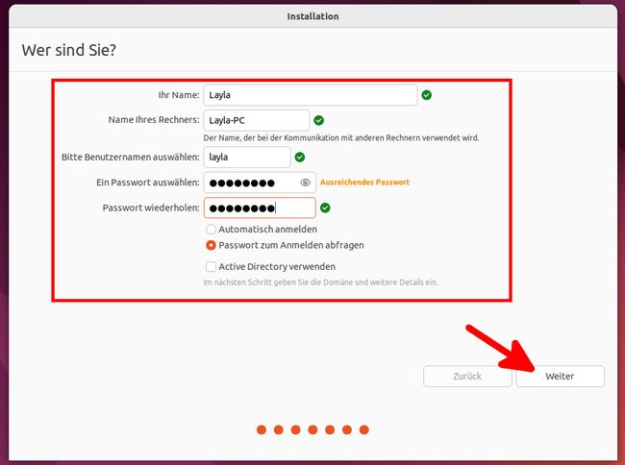This screenshot has width=625, height=465.
Task: Reveal the password with the eye icon
Action: pos(306,183)
